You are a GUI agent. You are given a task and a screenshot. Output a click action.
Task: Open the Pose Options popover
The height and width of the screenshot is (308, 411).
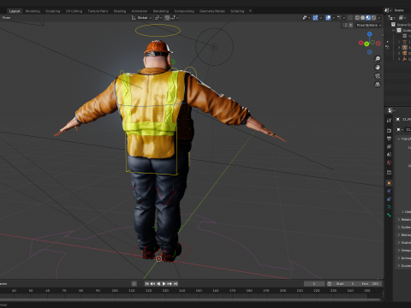tap(369, 25)
